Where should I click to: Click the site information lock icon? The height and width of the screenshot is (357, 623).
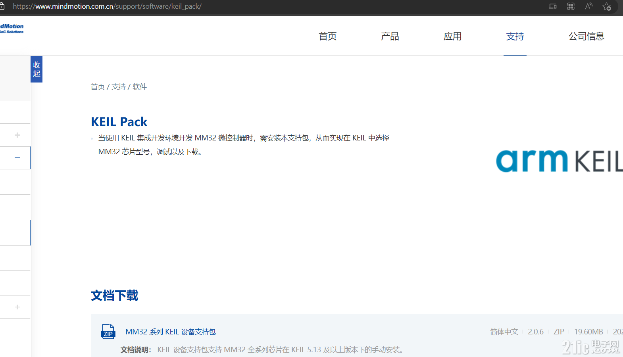pyautogui.click(x=2, y=6)
